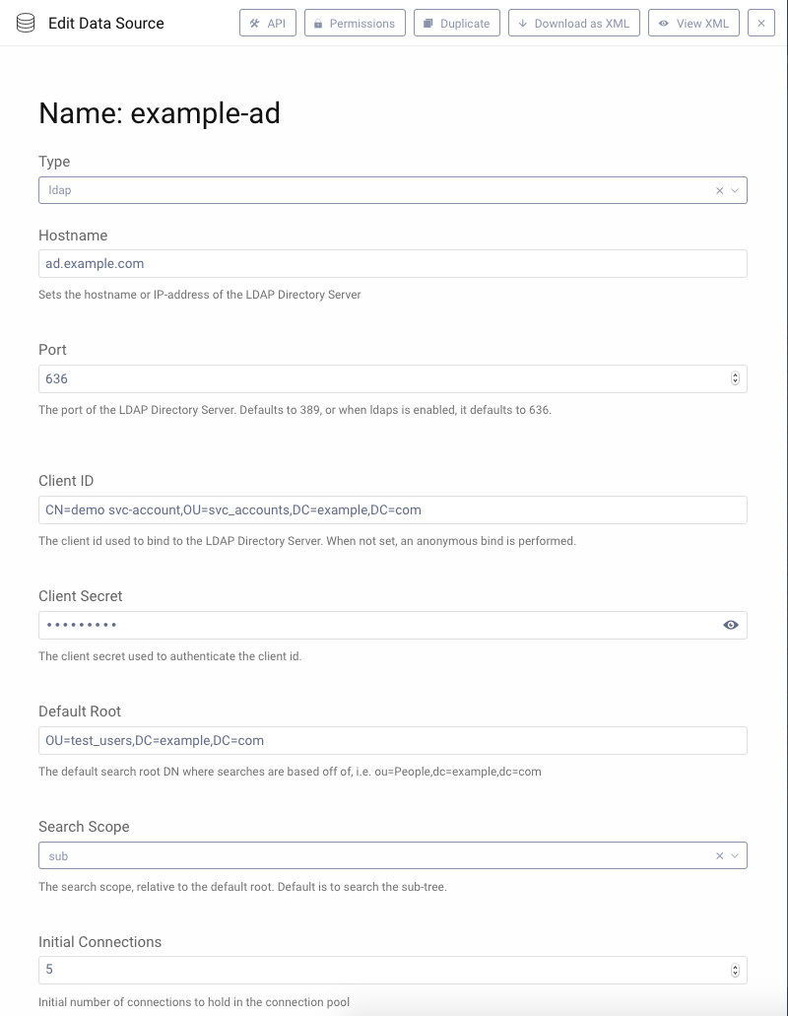Increase Port value using the stepper
Screen dimensions: 788x1016
pyautogui.click(x=735, y=374)
